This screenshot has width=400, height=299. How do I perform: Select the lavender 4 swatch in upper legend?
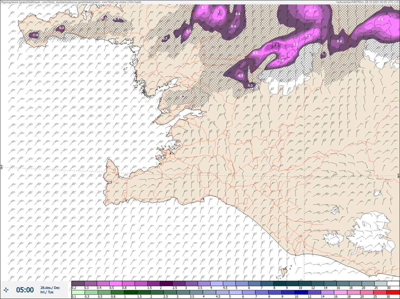(x=217, y=283)
